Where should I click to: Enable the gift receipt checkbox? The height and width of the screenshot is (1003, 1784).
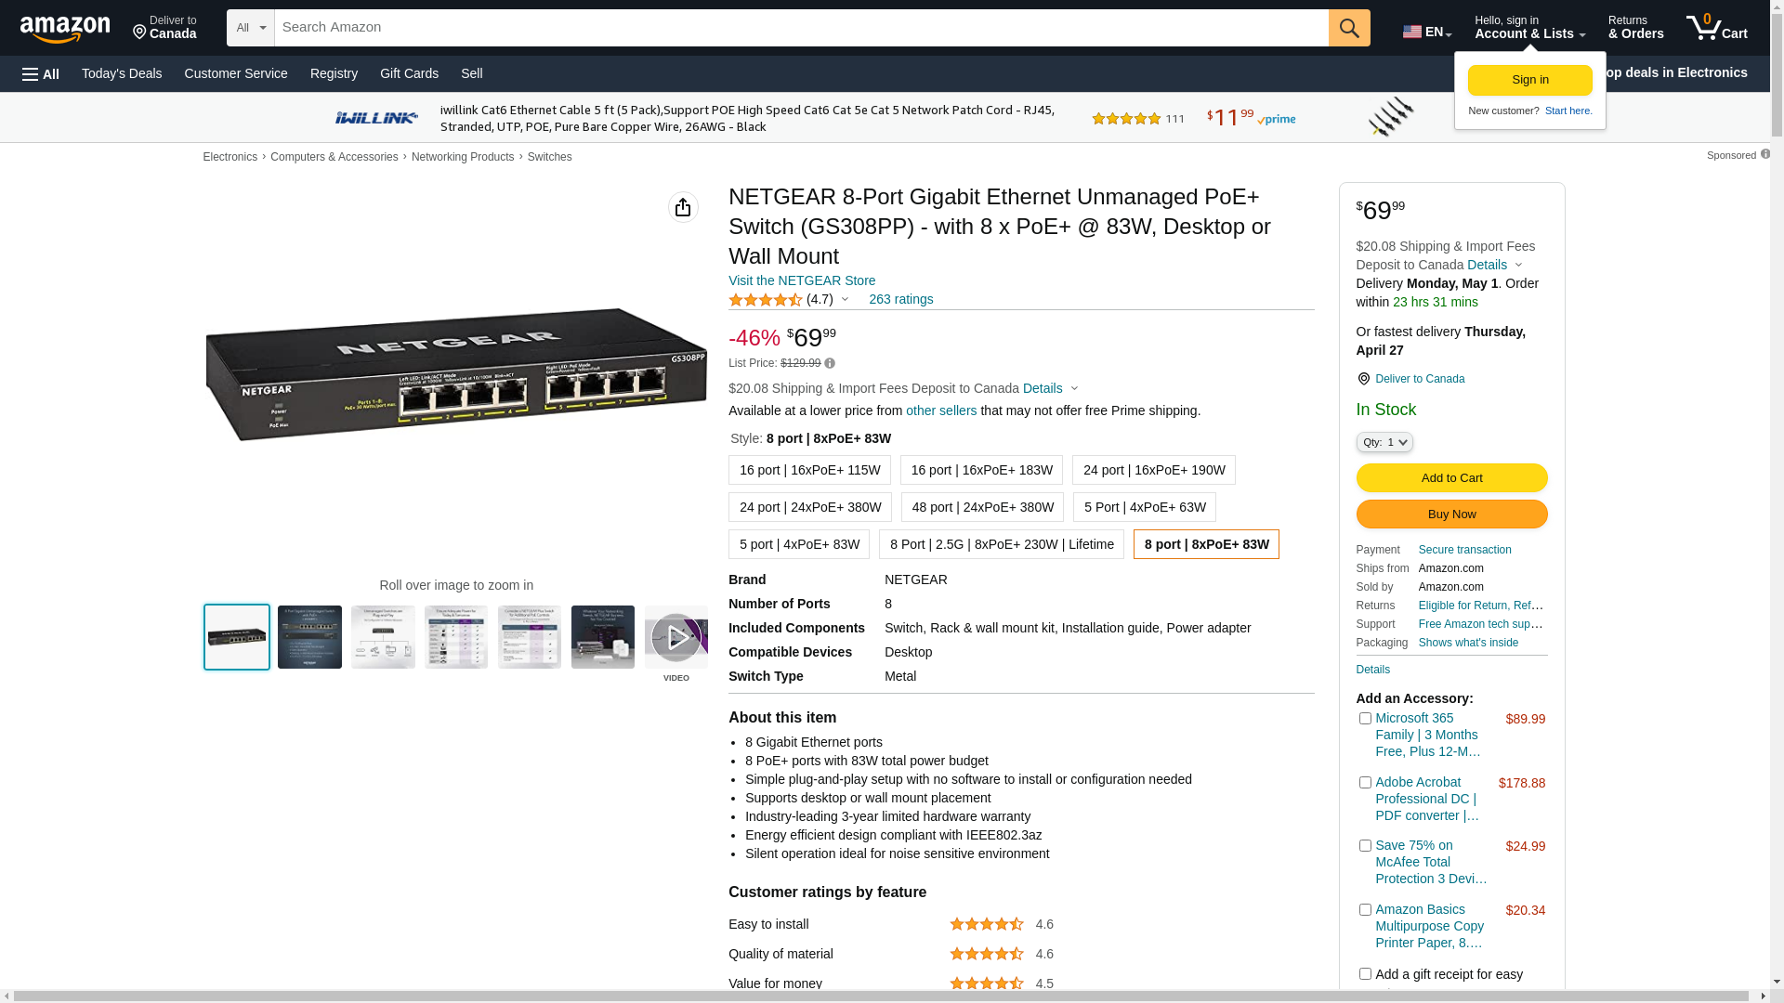pos(1365,974)
